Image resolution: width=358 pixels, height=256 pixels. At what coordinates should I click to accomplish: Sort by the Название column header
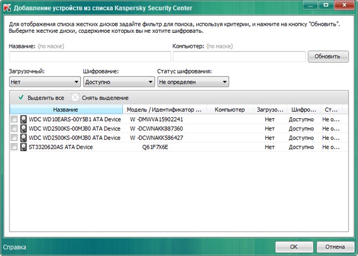point(66,110)
